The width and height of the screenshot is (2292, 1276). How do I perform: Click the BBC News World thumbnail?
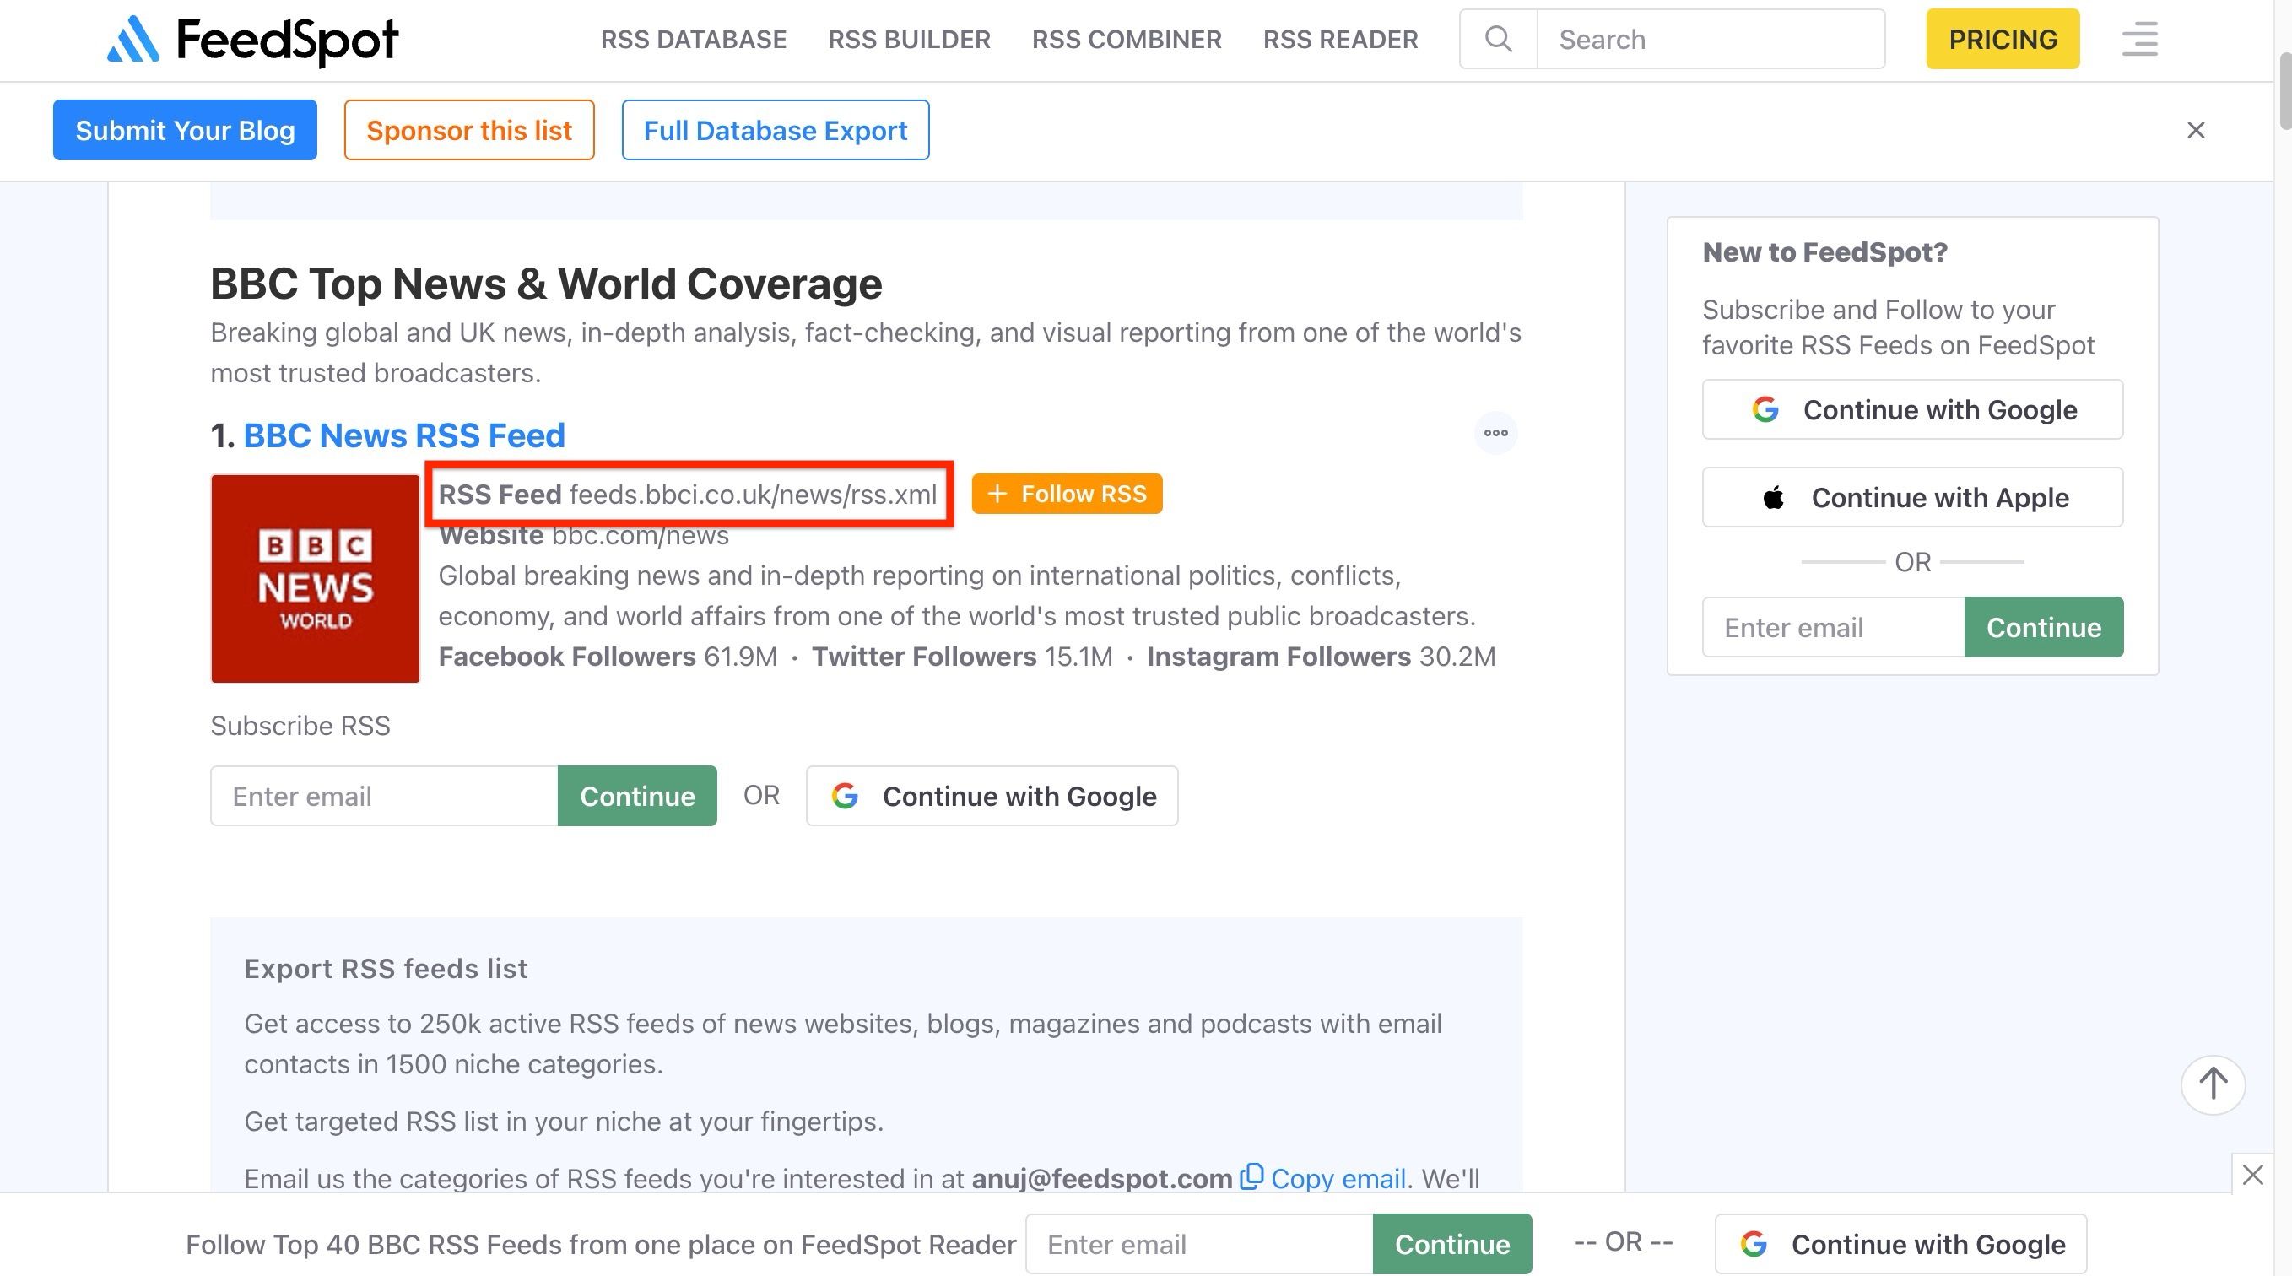point(315,578)
